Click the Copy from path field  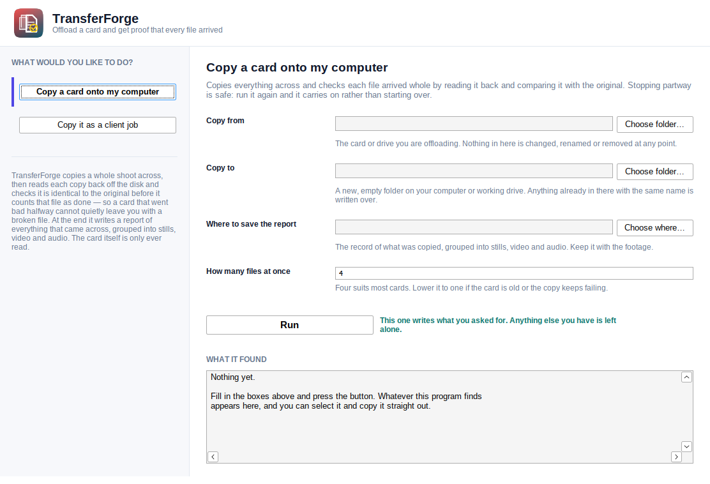point(474,124)
